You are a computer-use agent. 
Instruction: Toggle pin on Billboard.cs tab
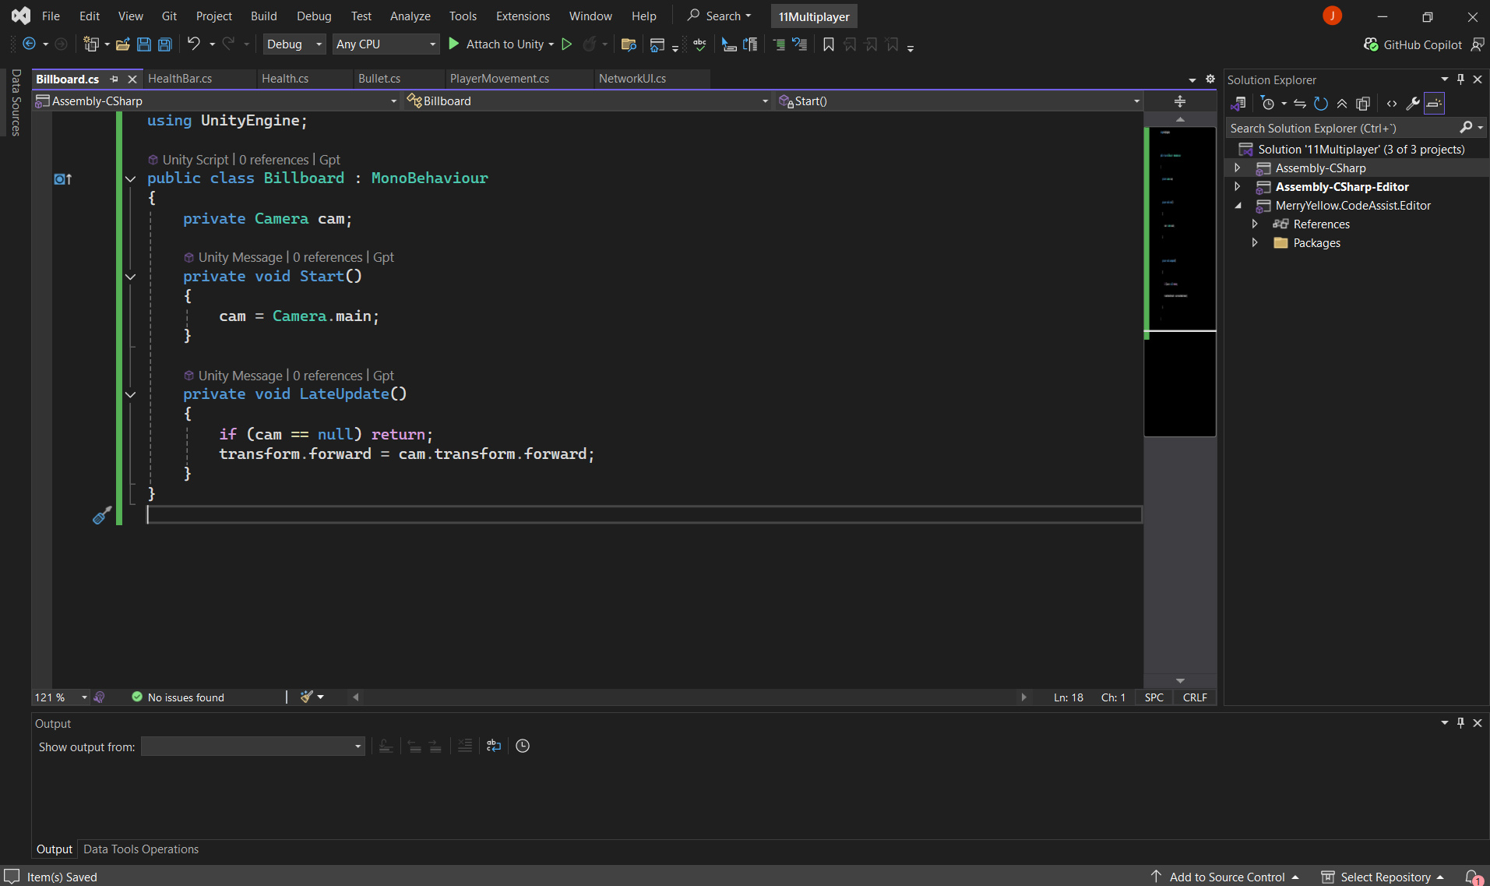114,79
